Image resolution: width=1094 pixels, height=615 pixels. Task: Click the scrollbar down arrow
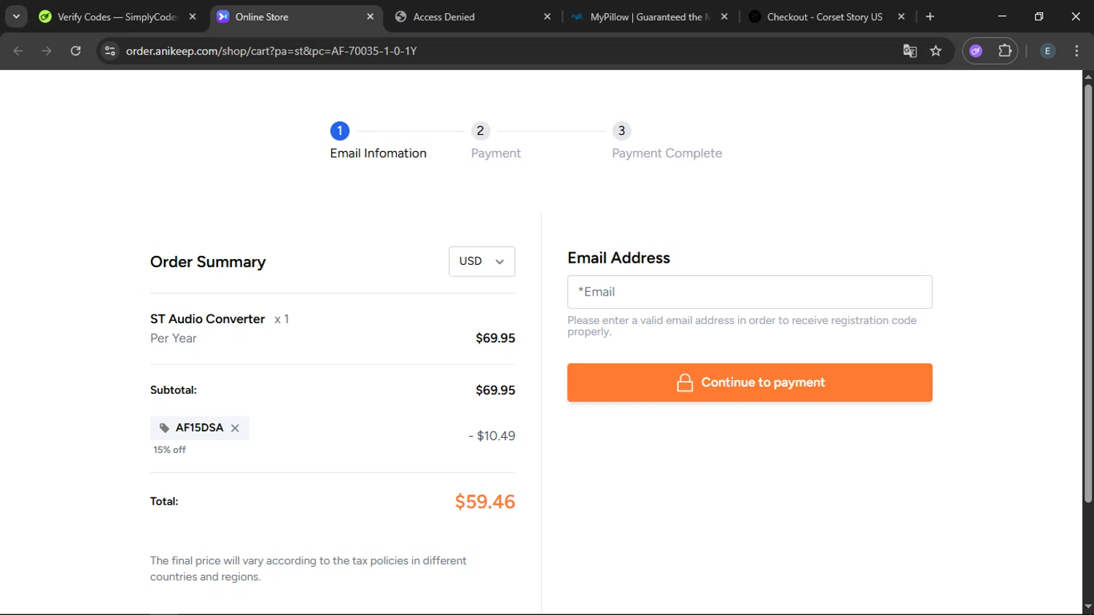(x=1088, y=606)
